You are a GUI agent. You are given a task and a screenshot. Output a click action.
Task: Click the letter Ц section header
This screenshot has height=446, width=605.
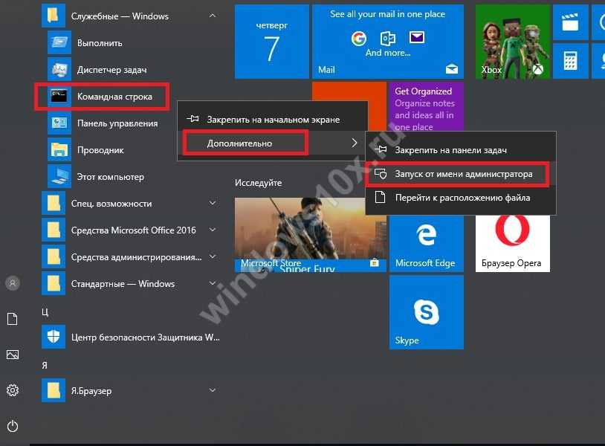[x=45, y=311]
